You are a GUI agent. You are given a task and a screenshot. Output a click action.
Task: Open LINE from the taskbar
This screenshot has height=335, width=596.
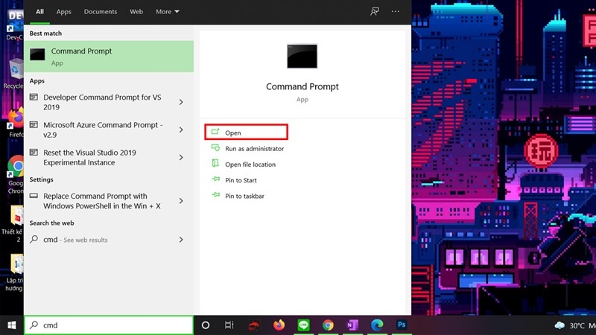(x=303, y=325)
